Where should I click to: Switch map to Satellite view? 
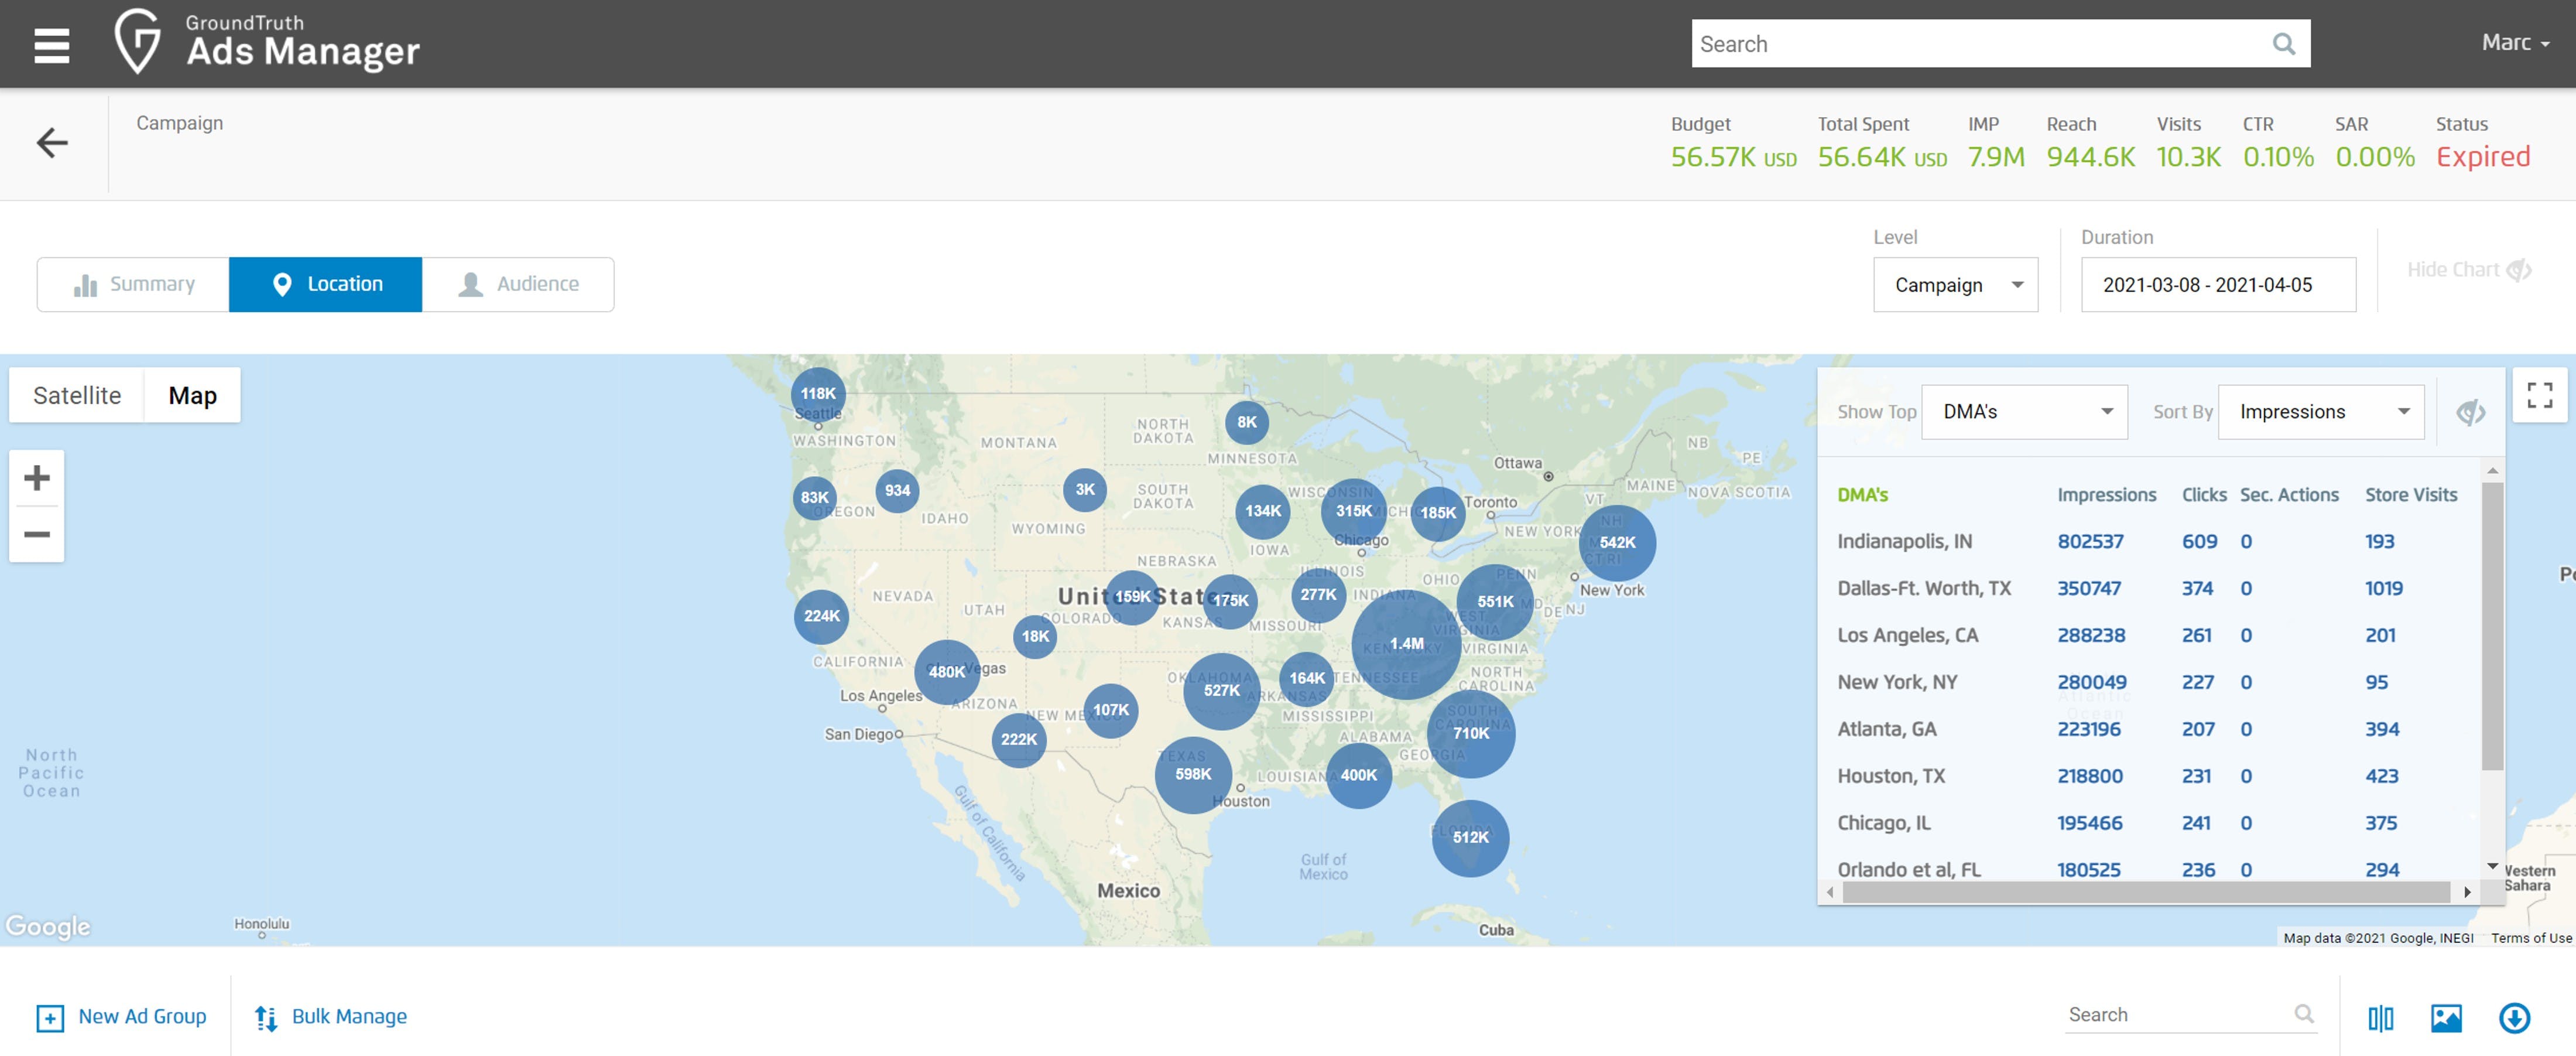[x=77, y=395]
